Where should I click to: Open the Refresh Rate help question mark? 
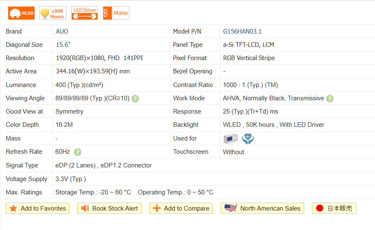(x=78, y=152)
